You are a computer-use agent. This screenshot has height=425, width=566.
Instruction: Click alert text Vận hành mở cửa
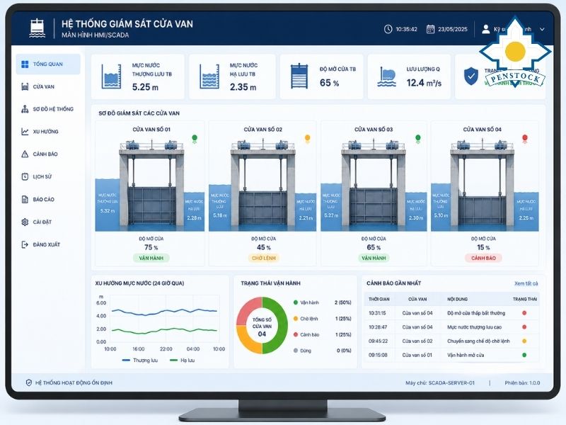click(x=466, y=356)
